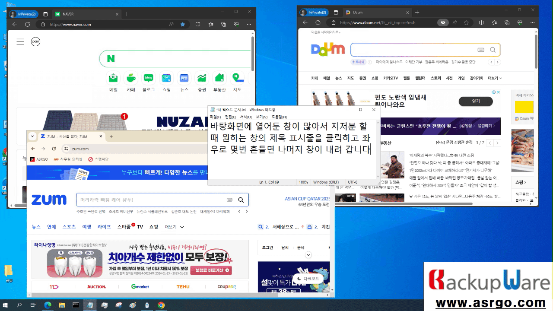Go back in the Daum Edge window
This screenshot has width=553, height=311.
(305, 22)
